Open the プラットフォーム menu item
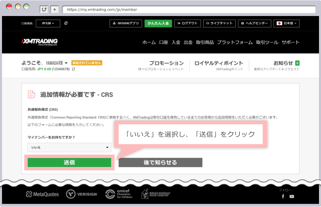 coord(235,42)
